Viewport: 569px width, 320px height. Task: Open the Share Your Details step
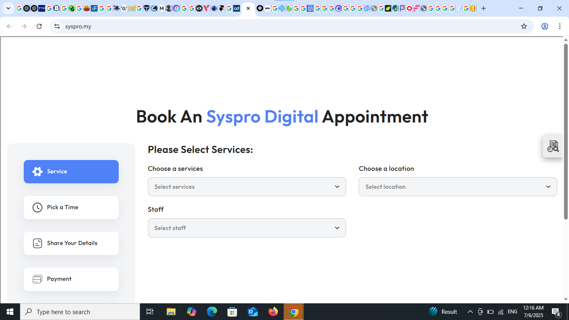point(71,243)
